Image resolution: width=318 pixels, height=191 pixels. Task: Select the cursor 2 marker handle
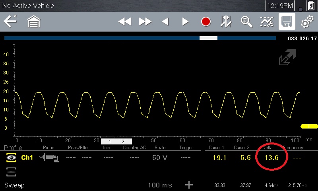pyautogui.click(x=123, y=141)
